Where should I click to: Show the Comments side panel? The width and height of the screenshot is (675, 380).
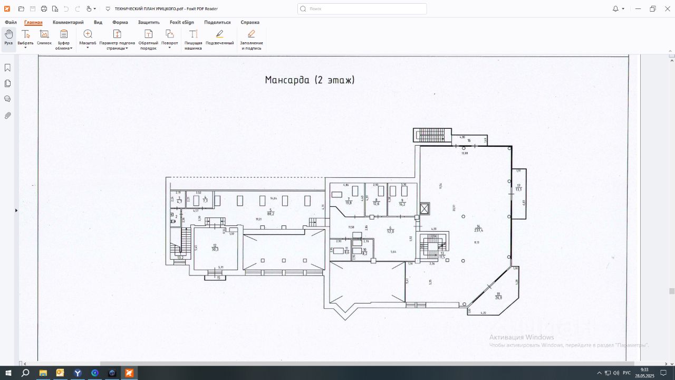[8, 99]
